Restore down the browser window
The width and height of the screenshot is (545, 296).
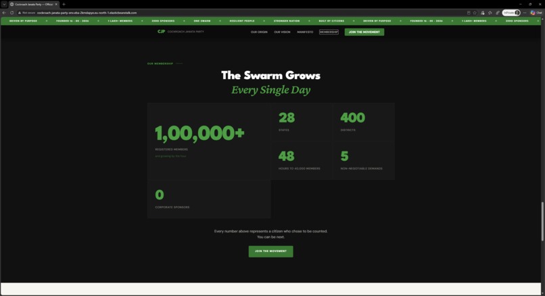(530, 4)
